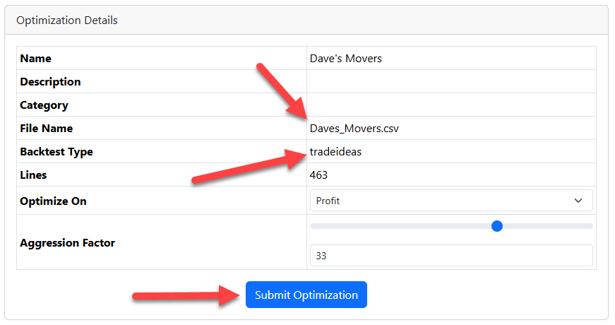This screenshot has width=615, height=325.
Task: Click the Name row label
Action: [36, 59]
